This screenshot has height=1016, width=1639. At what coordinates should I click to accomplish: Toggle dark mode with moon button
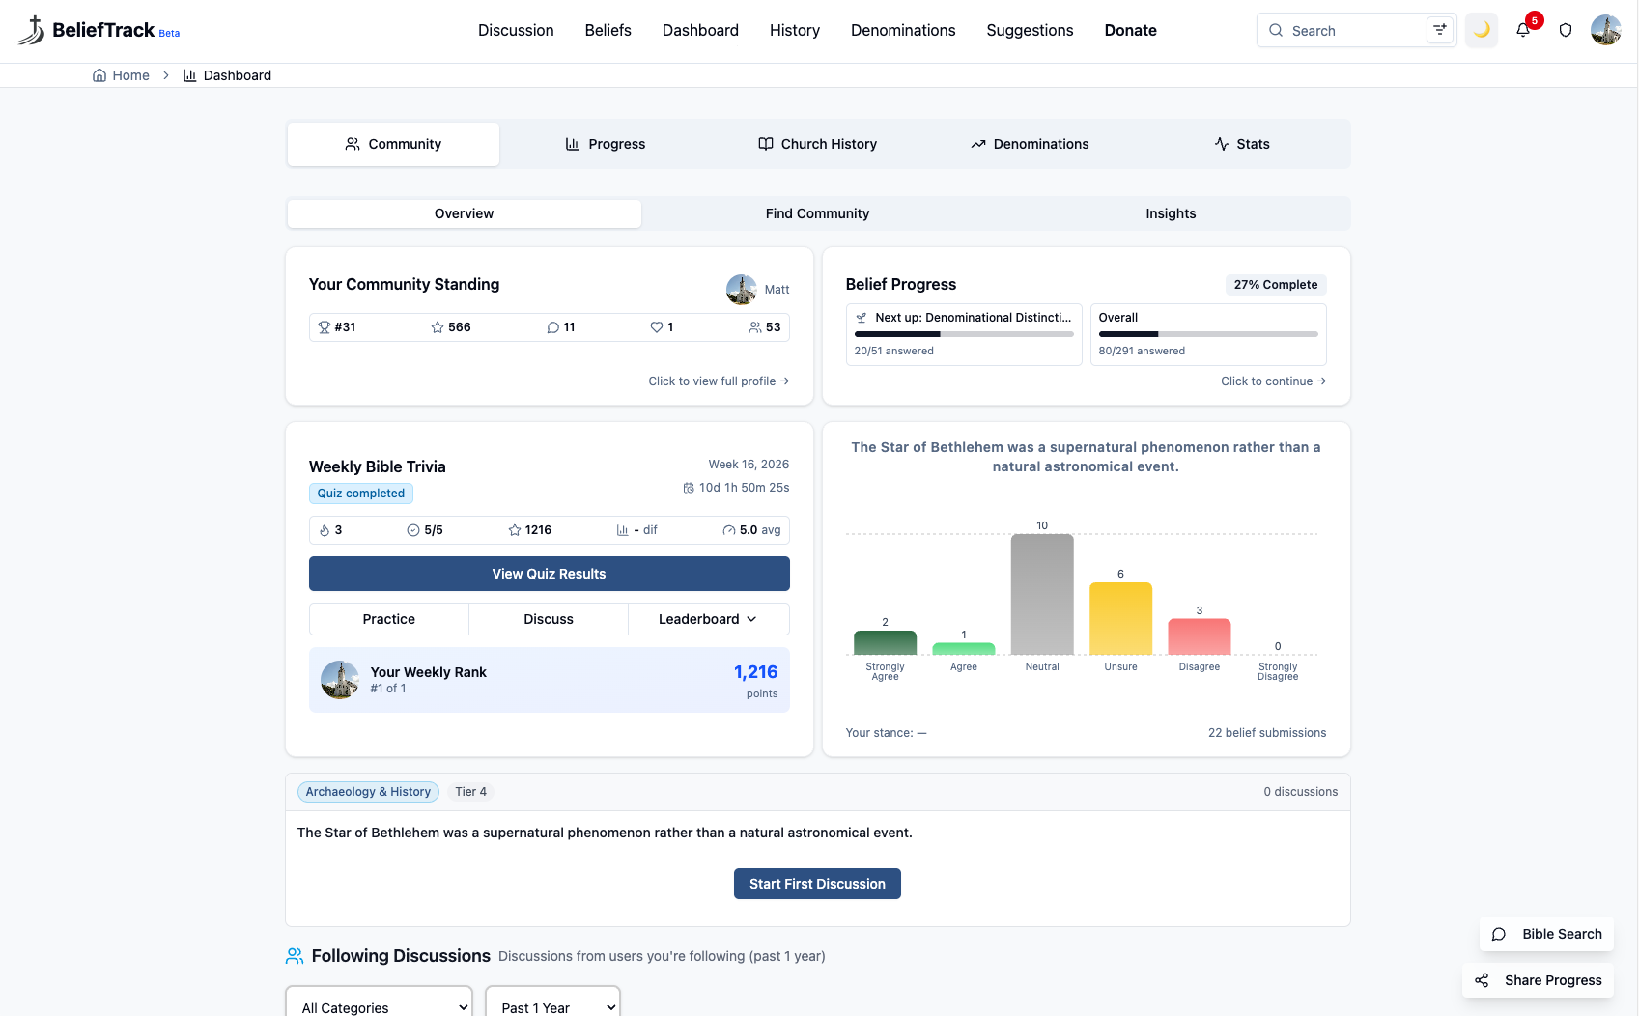[1482, 31]
